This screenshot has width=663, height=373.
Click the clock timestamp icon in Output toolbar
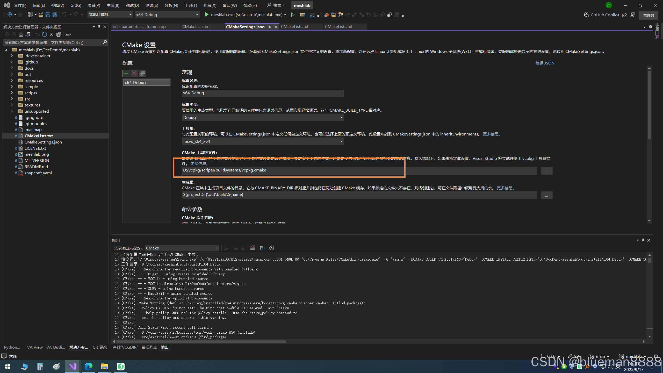click(x=272, y=248)
